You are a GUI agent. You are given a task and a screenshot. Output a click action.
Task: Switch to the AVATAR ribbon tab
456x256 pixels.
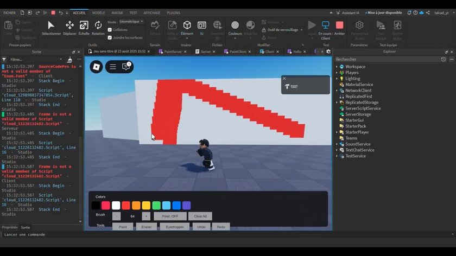coord(117,13)
